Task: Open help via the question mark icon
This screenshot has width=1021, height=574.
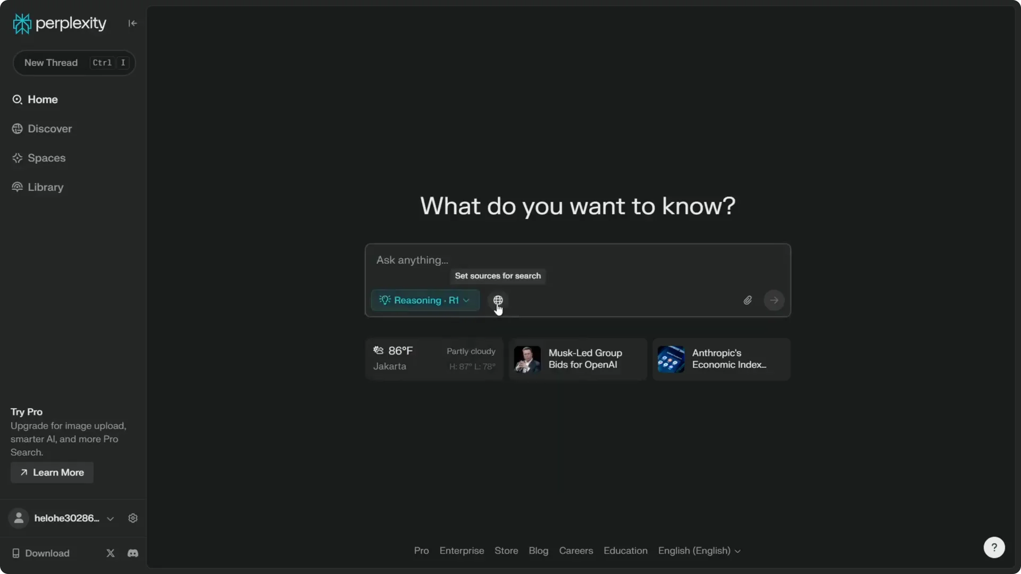Action: click(x=994, y=547)
